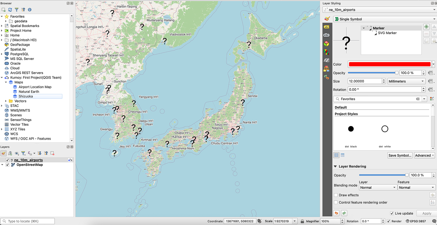The height and width of the screenshot is (225, 437).
Task: Enable Draw effects checkbox
Action: pos(336,195)
